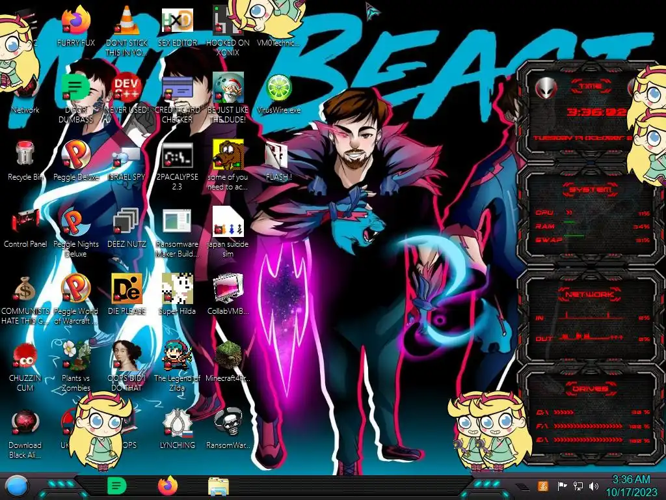Open the CollabVMB... monitor icon
Screen dimensions: 666x500
click(228, 290)
